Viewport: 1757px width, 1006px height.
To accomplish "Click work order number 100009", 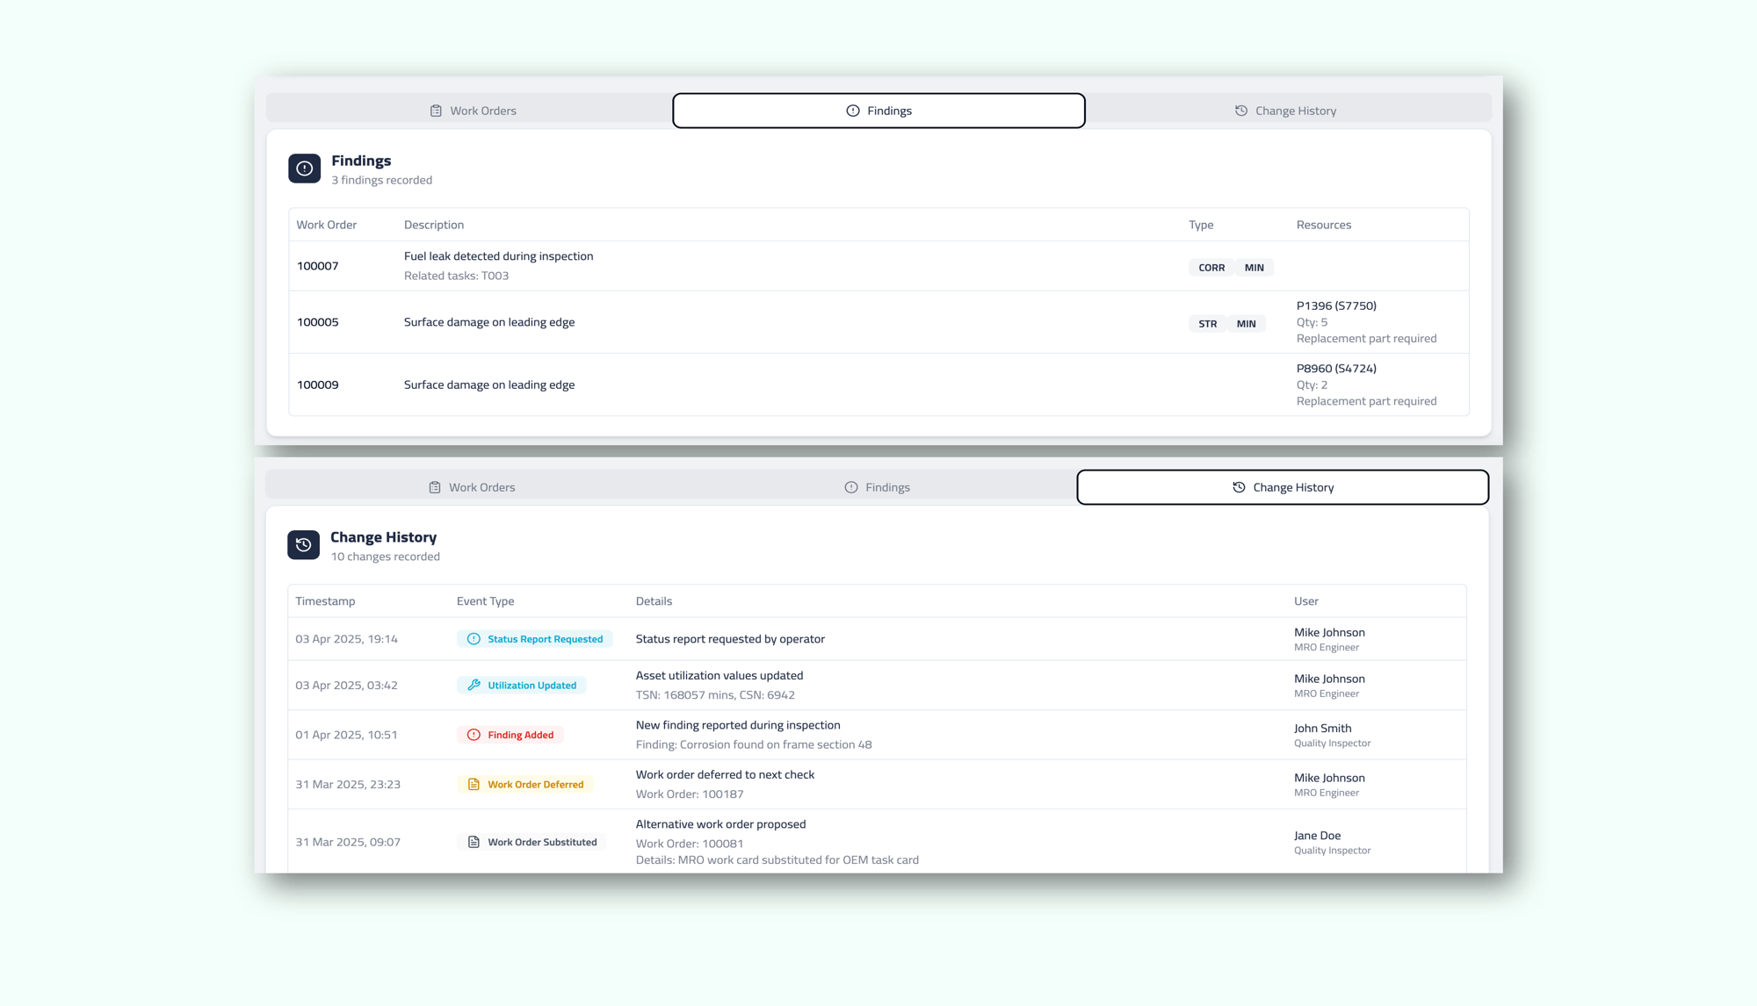I will click(317, 384).
